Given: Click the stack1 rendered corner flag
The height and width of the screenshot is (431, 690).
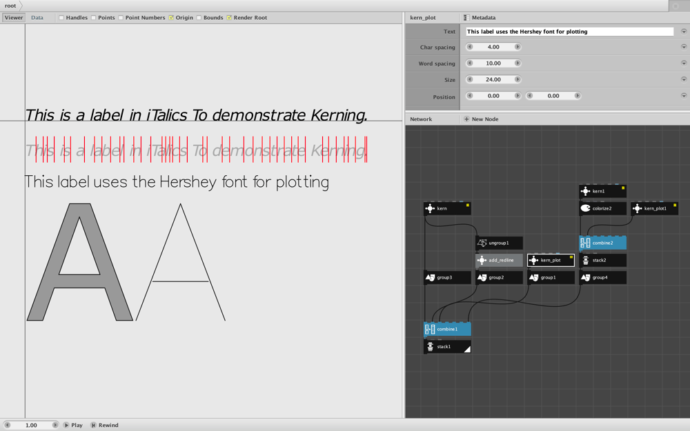Looking at the screenshot, I should point(467,349).
